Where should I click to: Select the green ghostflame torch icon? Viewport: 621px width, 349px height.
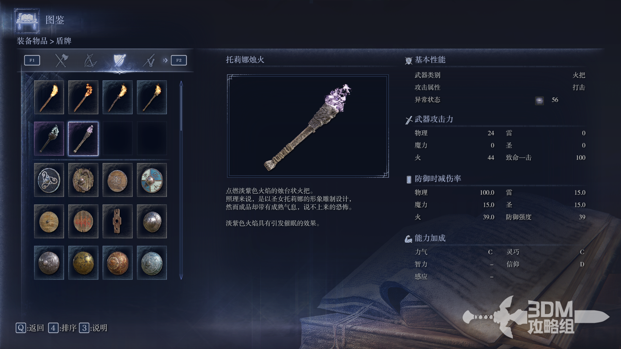click(x=49, y=139)
